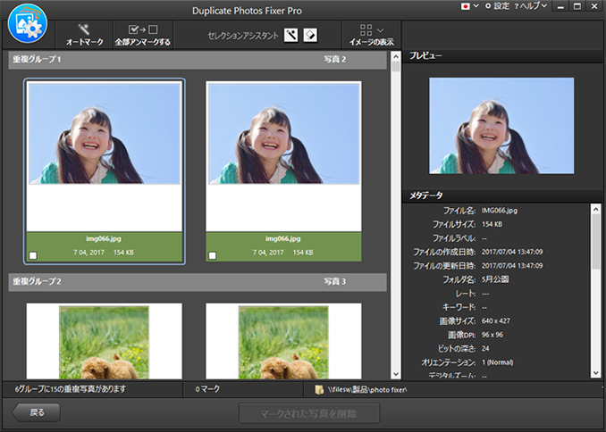Click the \\filesw\製品\photo fixer\ path text
The image size is (606, 432).
(366, 390)
